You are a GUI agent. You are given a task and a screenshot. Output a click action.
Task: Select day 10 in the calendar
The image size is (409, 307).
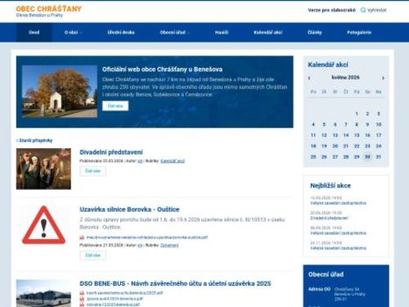coord(379,124)
